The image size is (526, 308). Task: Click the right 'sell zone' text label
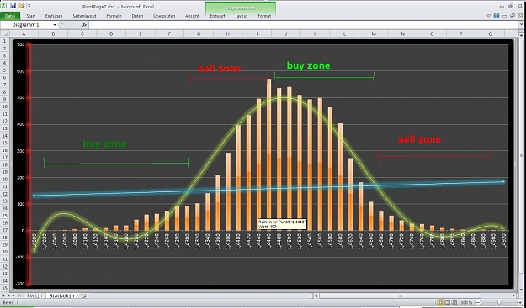419,139
